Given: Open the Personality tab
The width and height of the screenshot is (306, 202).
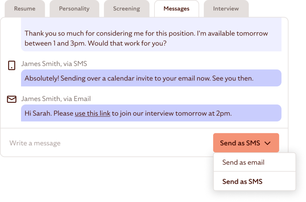Looking at the screenshot, I should pyautogui.click(x=74, y=9).
